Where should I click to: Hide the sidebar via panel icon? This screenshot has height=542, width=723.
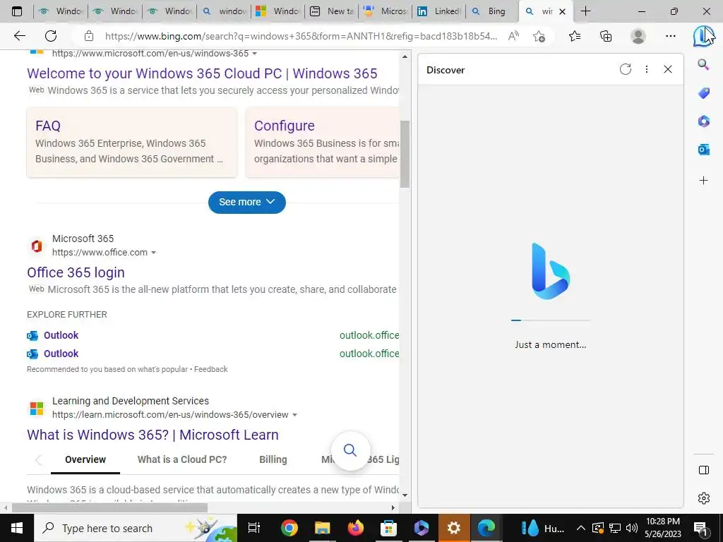[x=704, y=470]
